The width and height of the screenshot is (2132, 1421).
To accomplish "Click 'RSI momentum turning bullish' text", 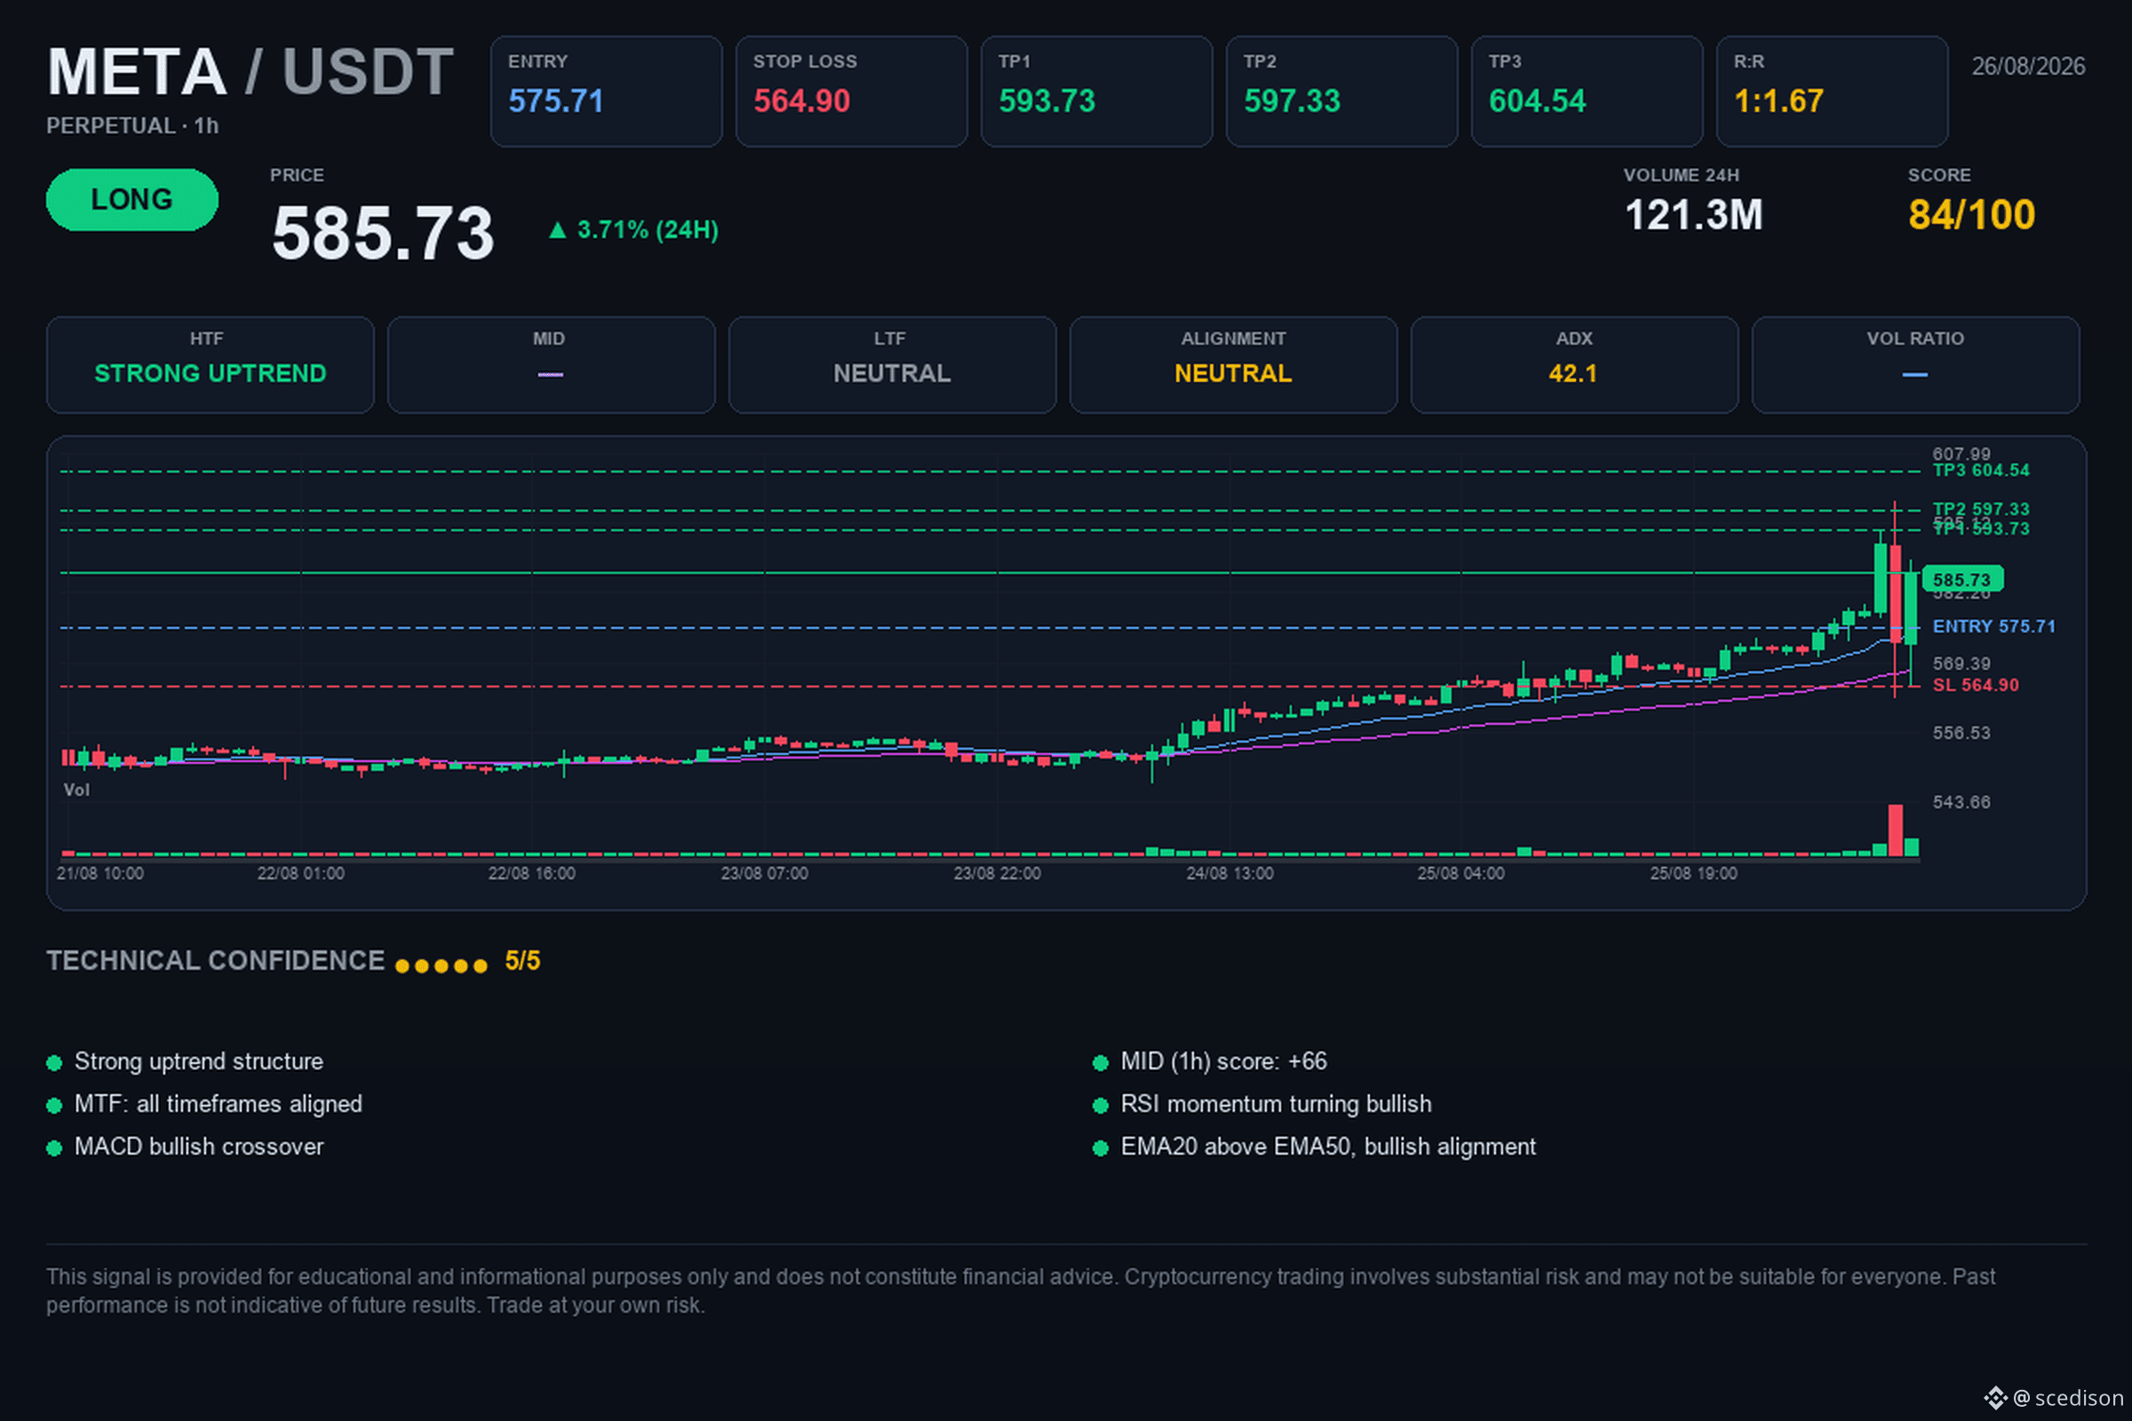I will point(1277,1104).
